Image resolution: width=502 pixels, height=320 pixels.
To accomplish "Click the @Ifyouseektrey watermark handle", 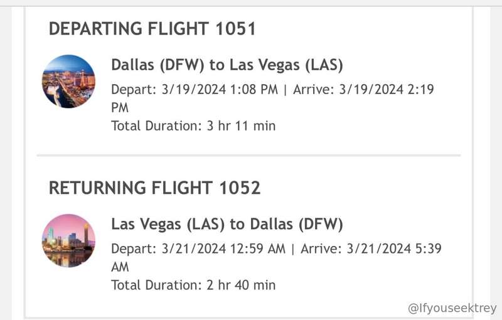I will point(452,308).
